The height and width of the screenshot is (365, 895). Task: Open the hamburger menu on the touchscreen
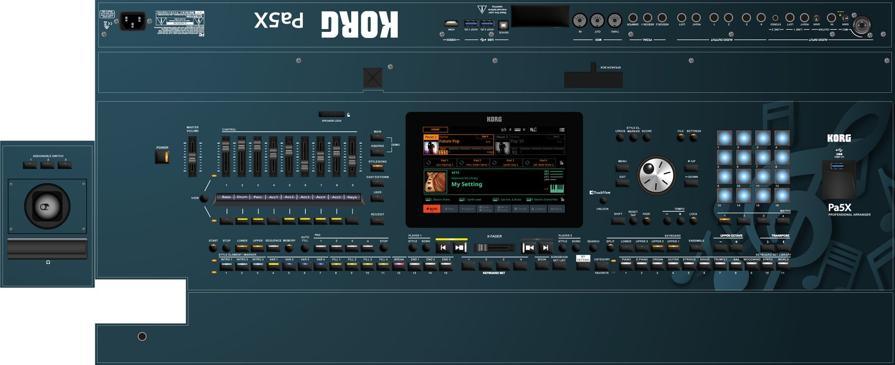click(562, 130)
